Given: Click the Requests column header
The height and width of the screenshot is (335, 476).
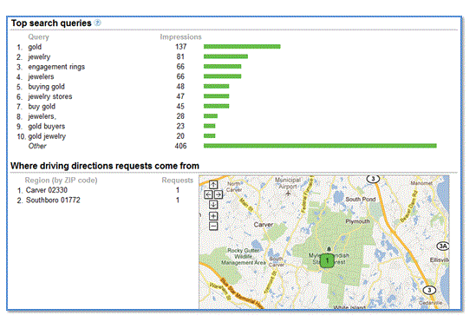Looking at the screenshot, I should (x=177, y=181).
